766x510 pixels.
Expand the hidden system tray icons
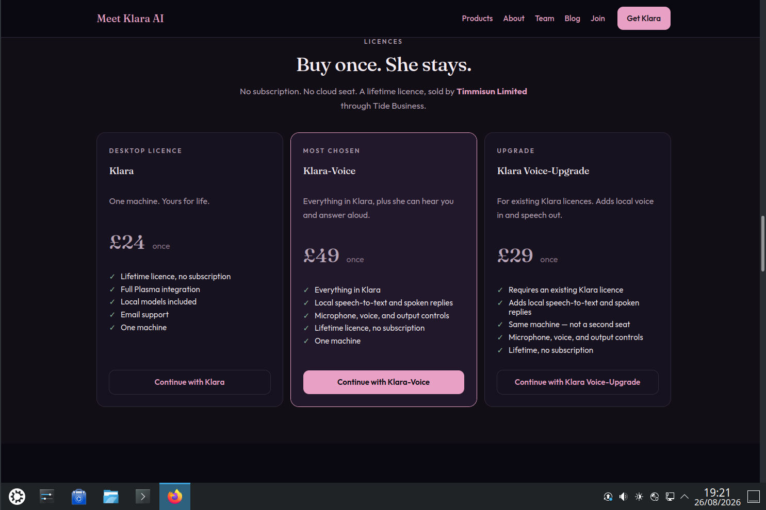coord(684,497)
